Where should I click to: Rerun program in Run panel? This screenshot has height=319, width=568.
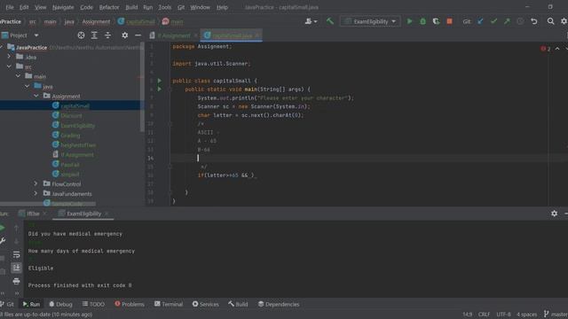coord(3,228)
